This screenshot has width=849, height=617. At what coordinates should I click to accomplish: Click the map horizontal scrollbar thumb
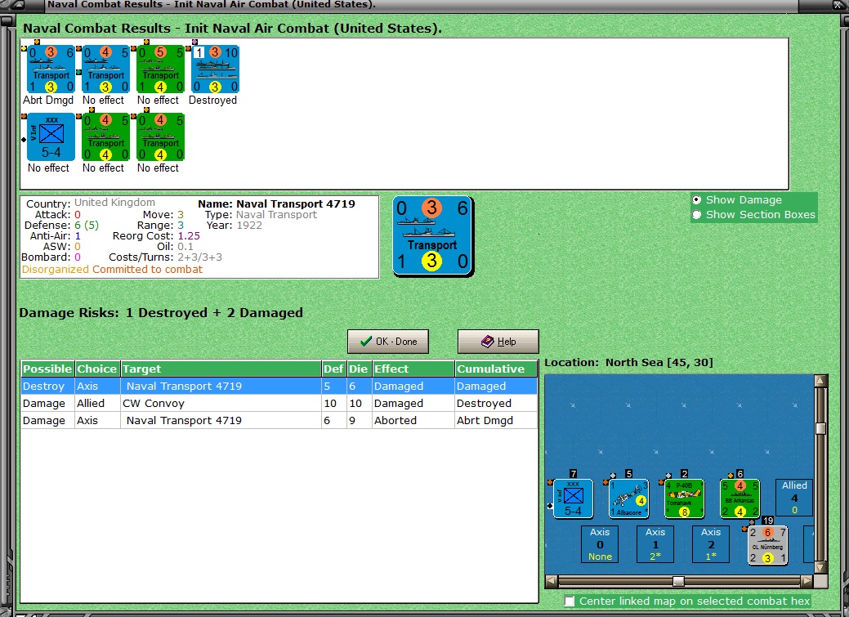[678, 581]
